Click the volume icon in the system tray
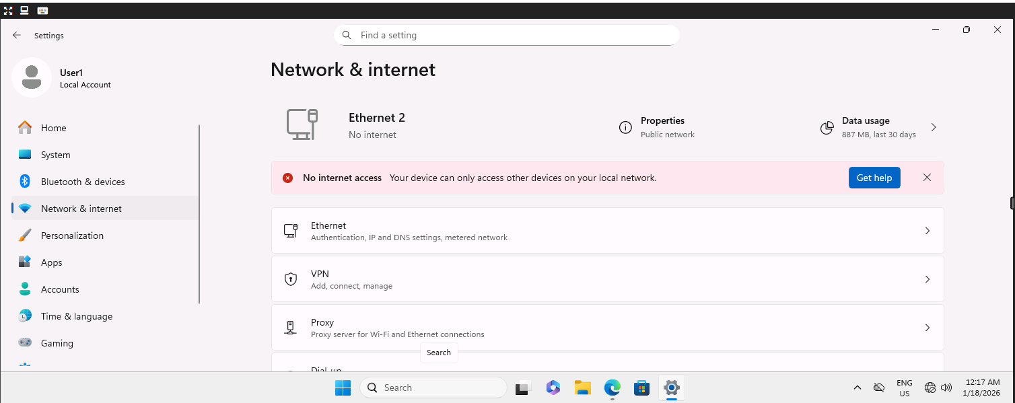The width and height of the screenshot is (1015, 403). [x=946, y=388]
